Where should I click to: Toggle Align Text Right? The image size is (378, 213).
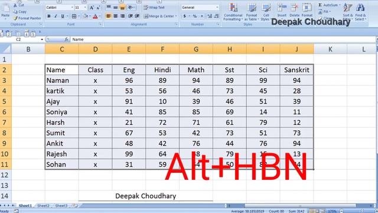click(122, 16)
